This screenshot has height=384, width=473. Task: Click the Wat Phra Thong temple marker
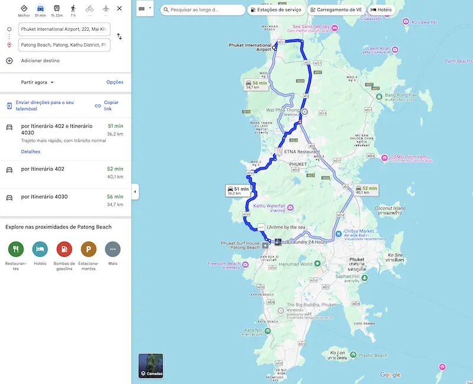pos(304,112)
